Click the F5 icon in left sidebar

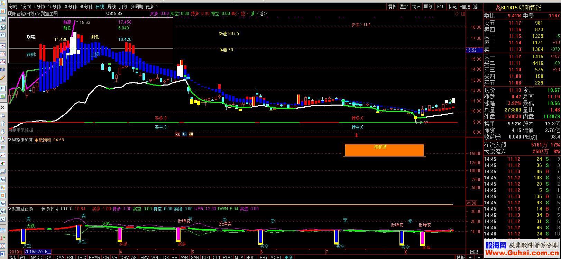click(3, 88)
